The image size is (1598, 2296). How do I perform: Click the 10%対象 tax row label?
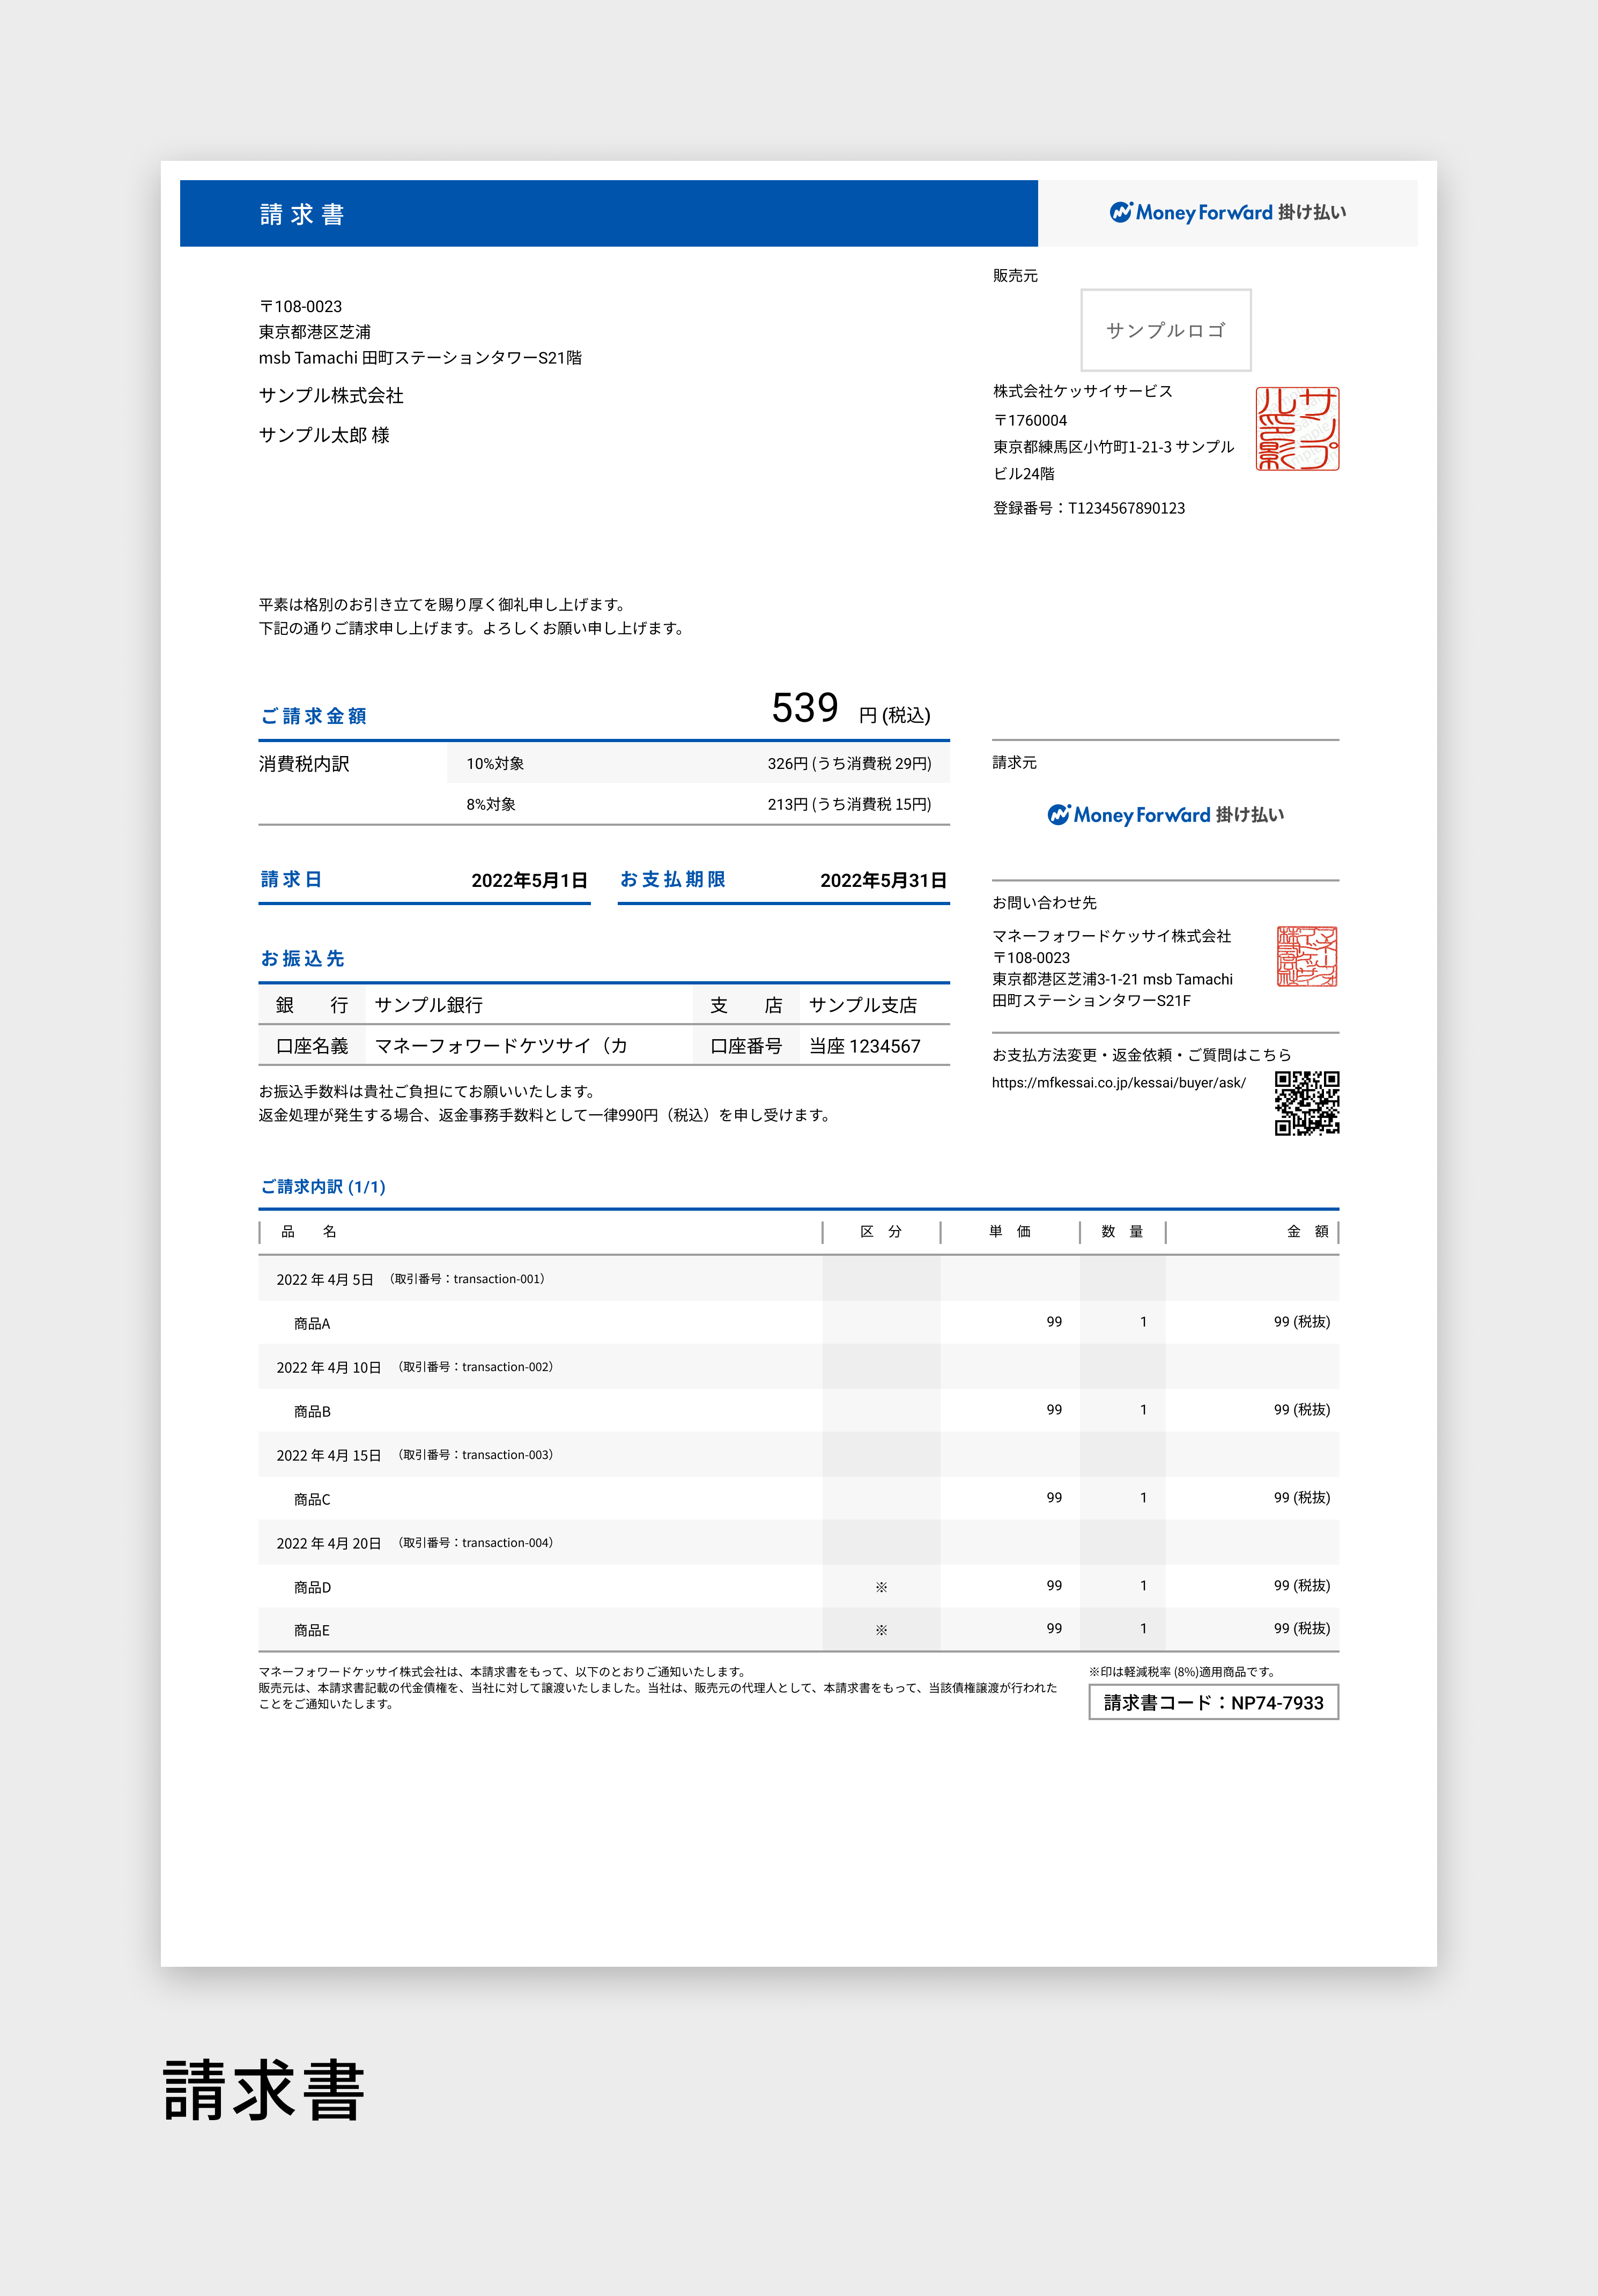[495, 764]
